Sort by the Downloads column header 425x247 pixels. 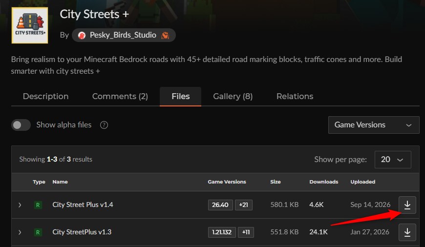[323, 182]
